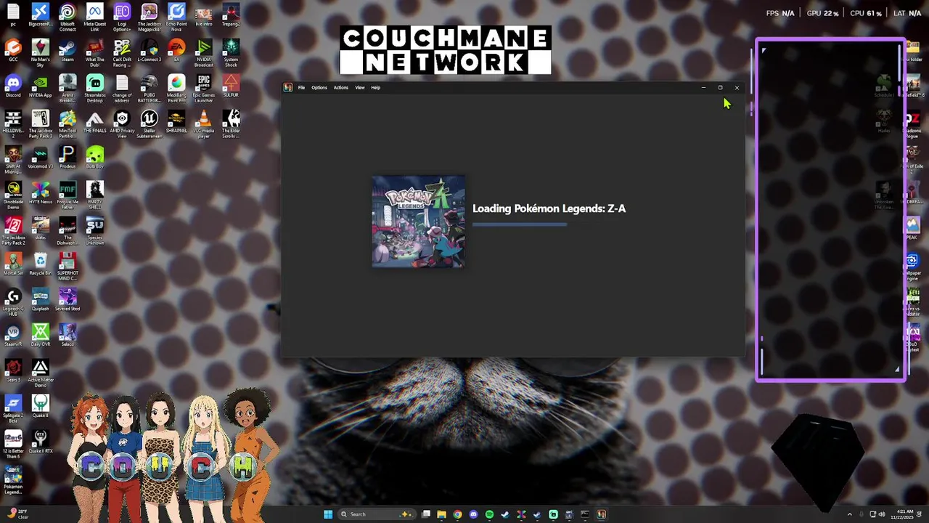Open the Options menu
Image resolution: width=929 pixels, height=523 pixels.
[319, 88]
